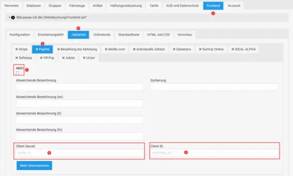
Task: Click the X icon on the Unzer tab
Action: point(84,58)
